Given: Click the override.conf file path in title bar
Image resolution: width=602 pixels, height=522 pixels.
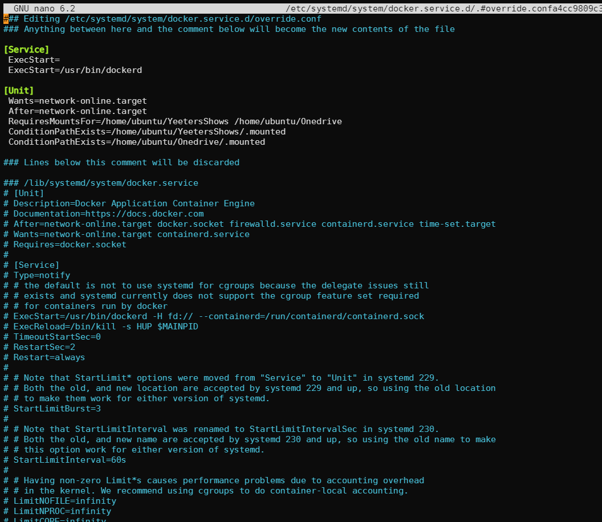Looking at the screenshot, I should [x=444, y=9].
